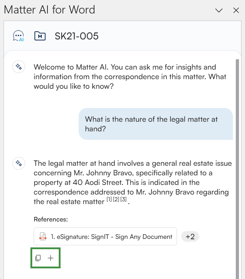The width and height of the screenshot is (245, 279).
Task: Click sparkle avatar next to welcome message
Action: point(18,67)
